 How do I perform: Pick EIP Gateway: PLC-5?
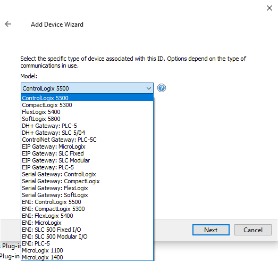pyautogui.click(x=87, y=167)
